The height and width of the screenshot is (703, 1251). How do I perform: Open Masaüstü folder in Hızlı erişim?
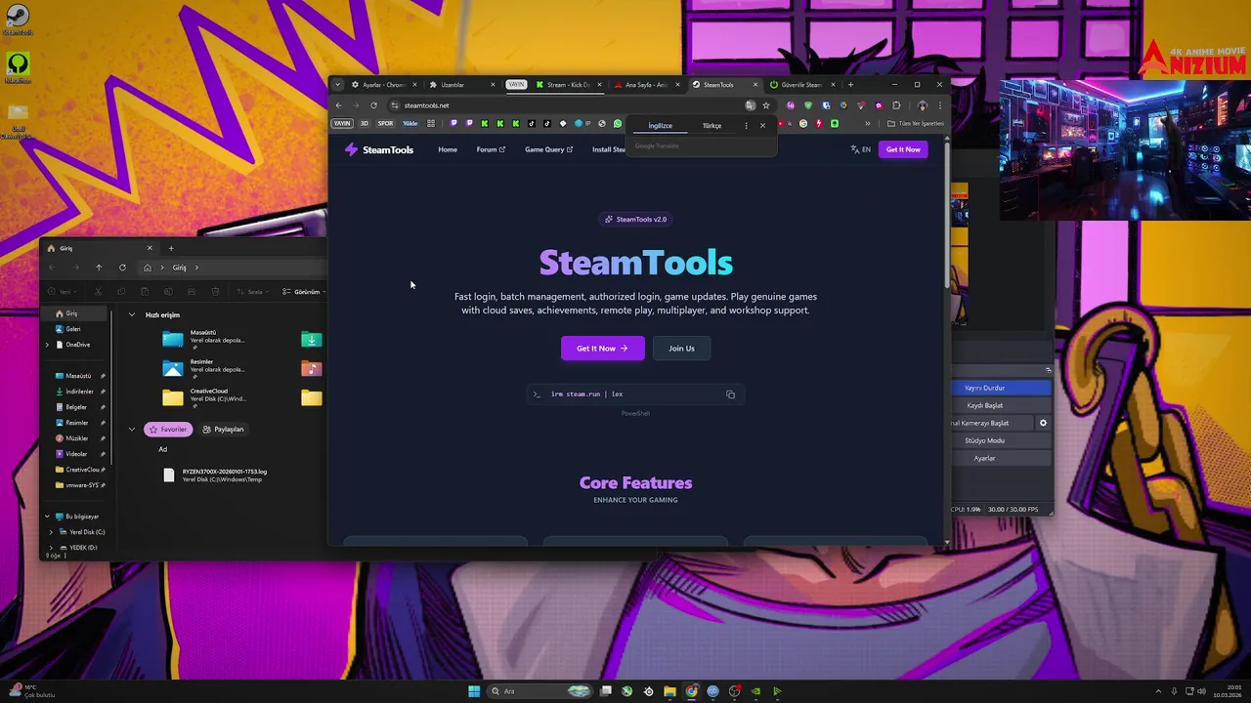(205, 339)
